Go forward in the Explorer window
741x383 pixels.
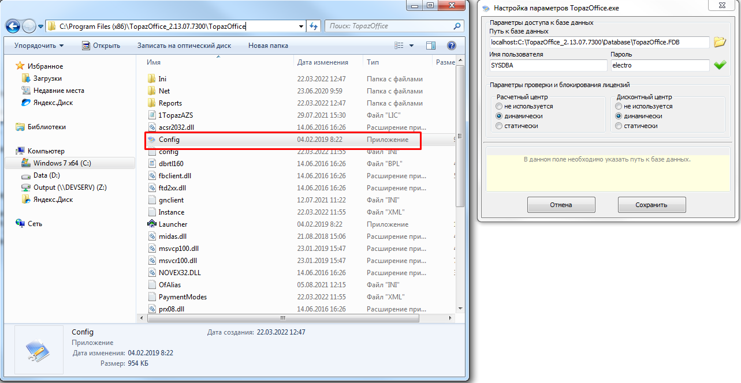tap(29, 26)
